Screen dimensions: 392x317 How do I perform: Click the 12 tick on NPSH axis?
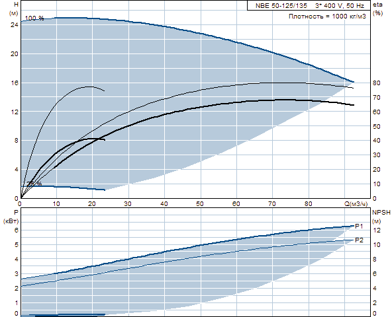point(377,230)
